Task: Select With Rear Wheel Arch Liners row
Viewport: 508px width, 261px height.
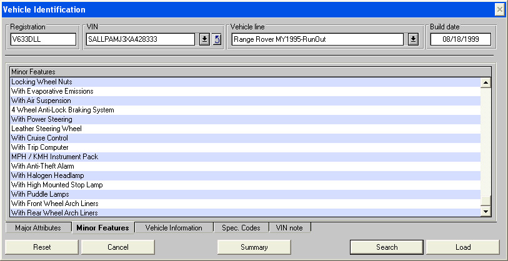Action: 246,213
